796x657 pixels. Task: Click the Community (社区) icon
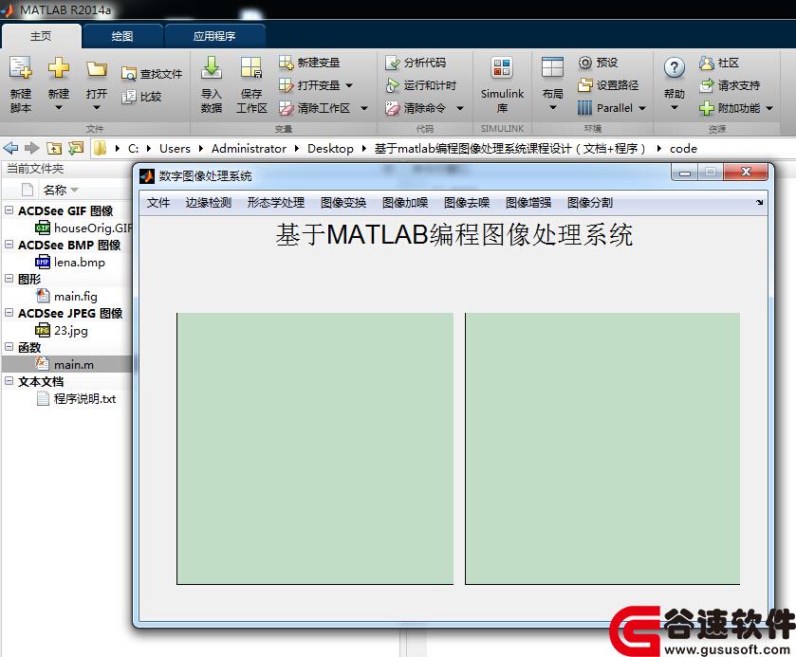point(706,63)
